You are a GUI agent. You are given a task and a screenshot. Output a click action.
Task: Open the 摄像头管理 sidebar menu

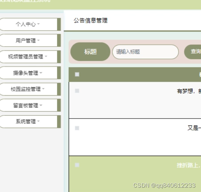30,73
